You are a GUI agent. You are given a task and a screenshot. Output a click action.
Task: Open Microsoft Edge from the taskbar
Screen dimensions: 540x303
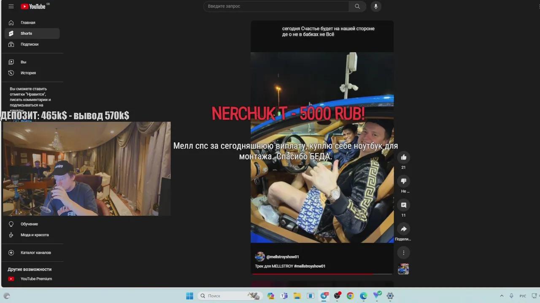click(364, 296)
